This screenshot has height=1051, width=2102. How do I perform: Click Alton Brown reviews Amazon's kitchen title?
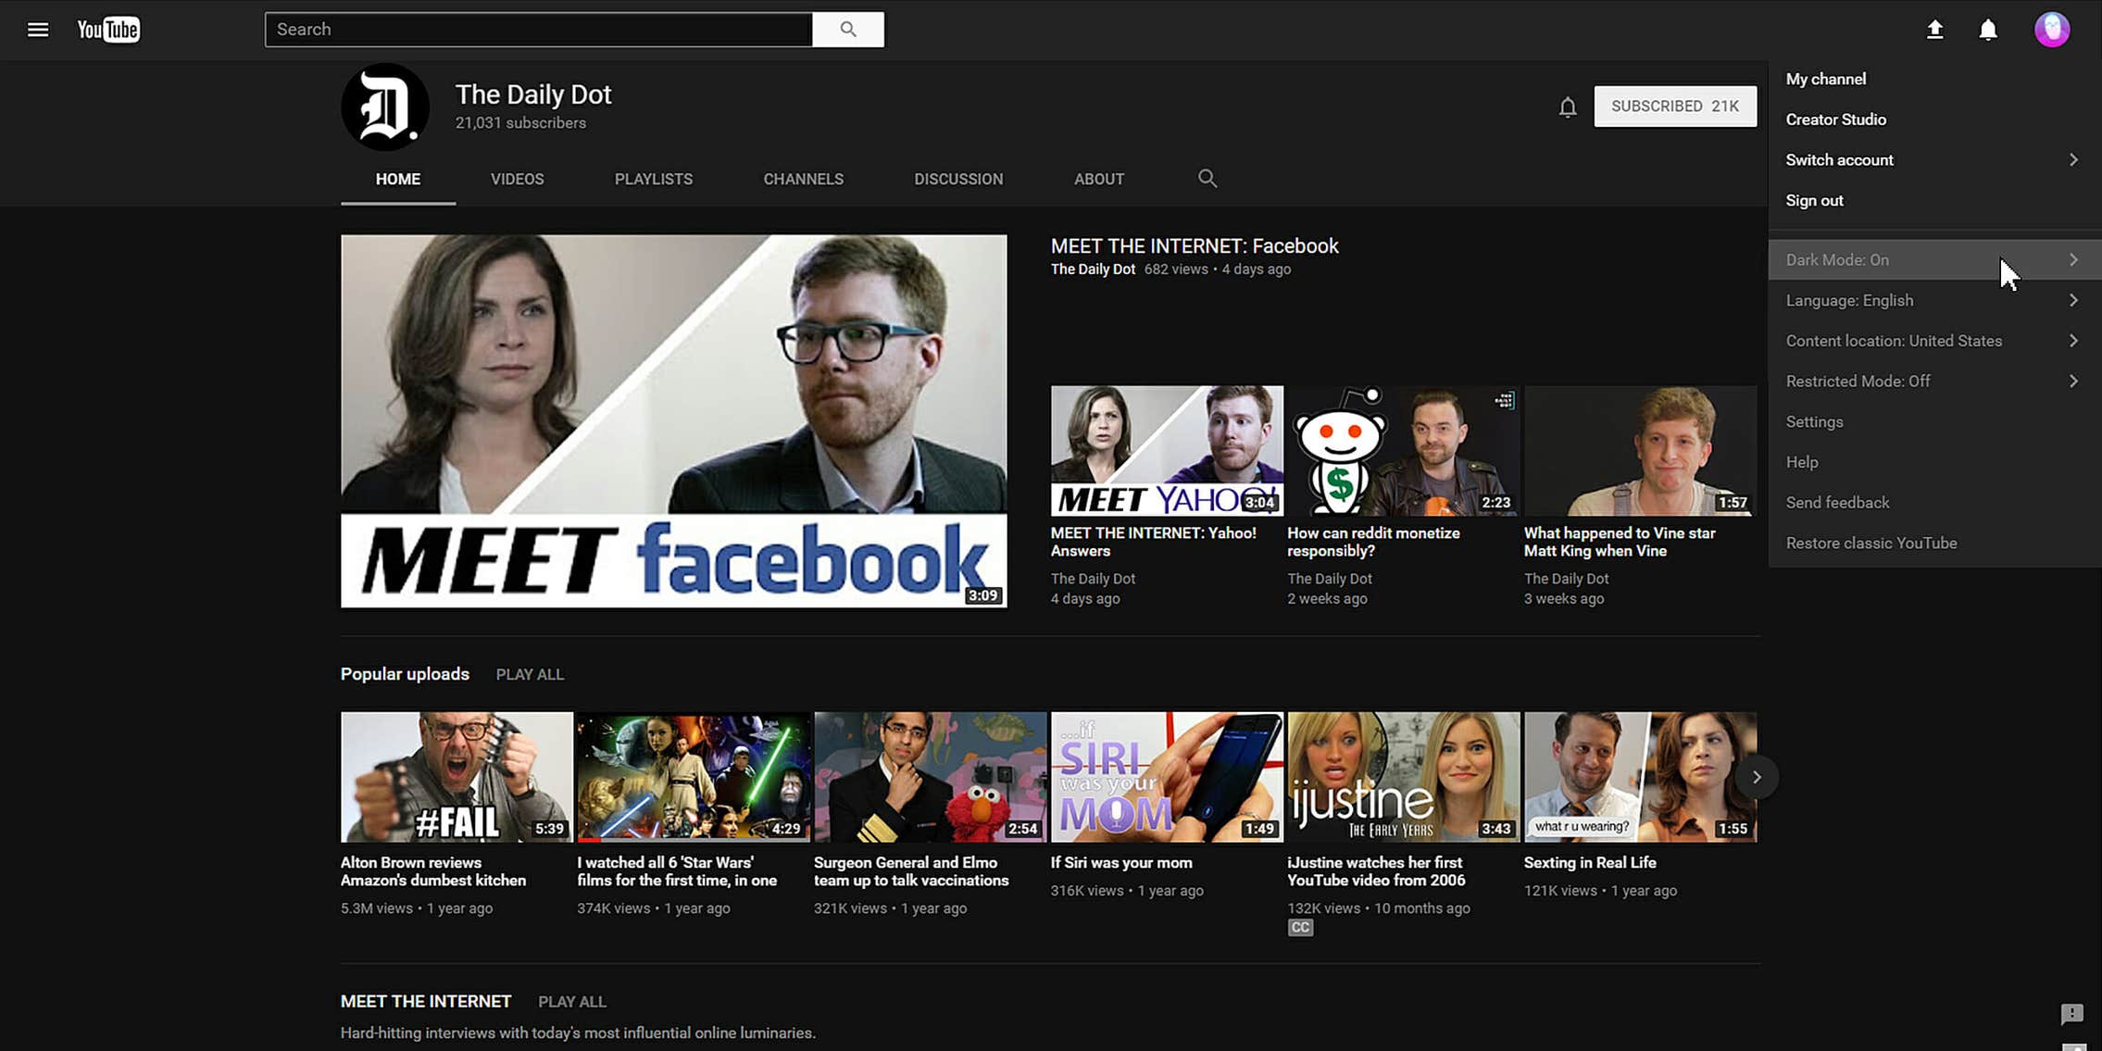(x=433, y=871)
